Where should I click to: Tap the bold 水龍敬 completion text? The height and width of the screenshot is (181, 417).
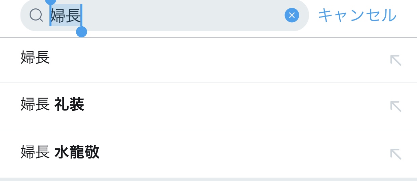point(77,152)
